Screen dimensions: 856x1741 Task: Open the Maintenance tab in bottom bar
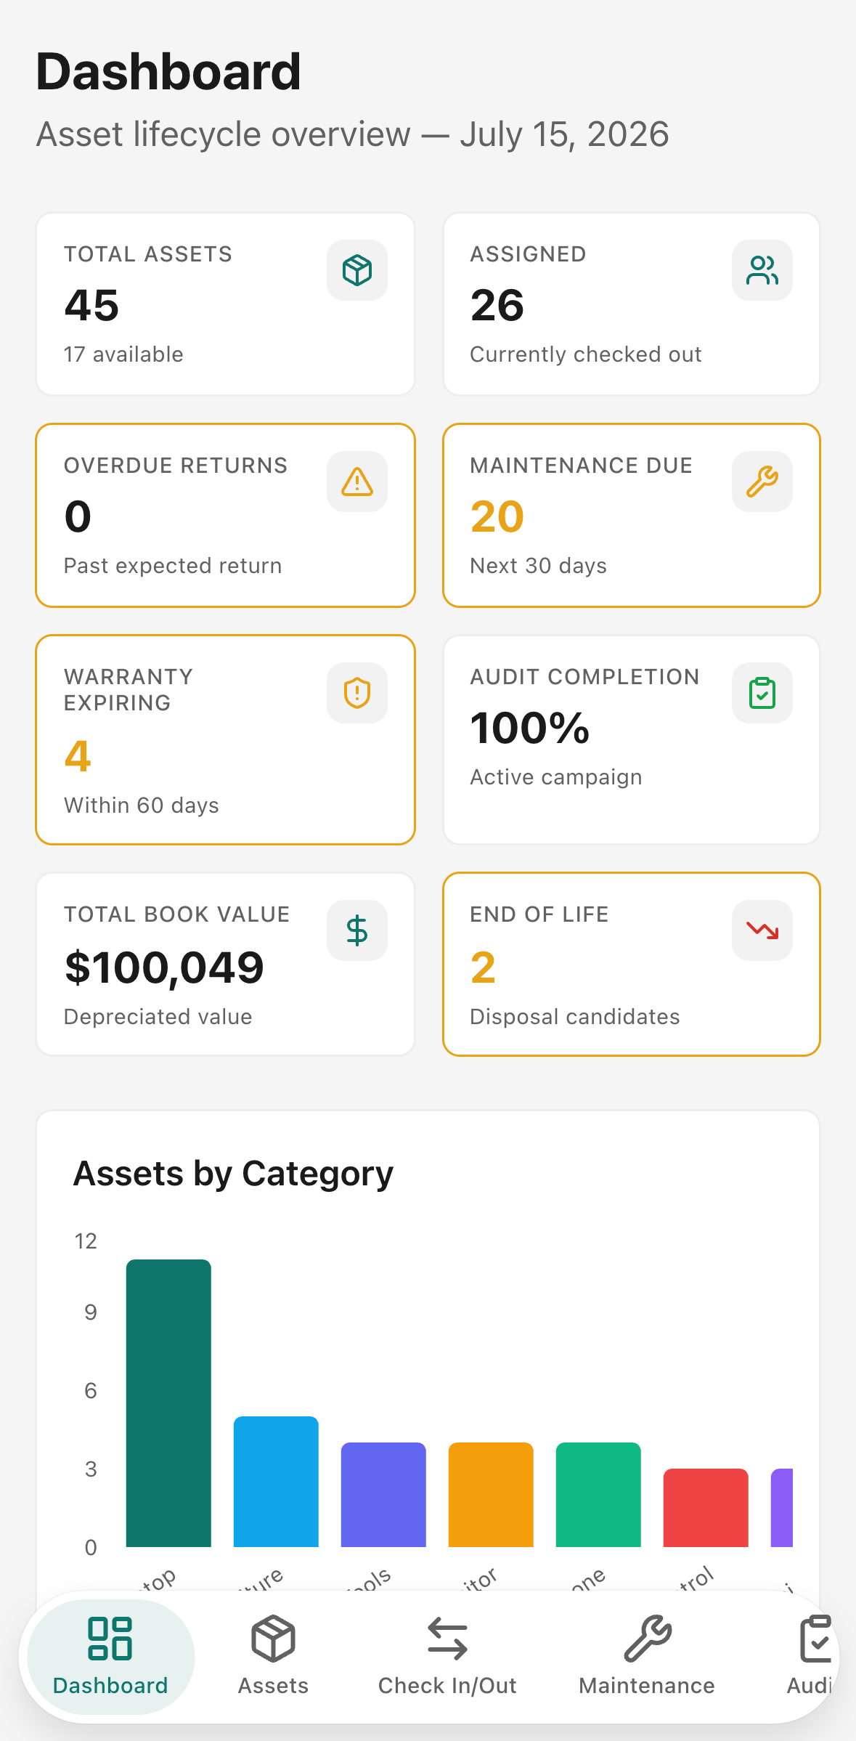click(x=647, y=1657)
